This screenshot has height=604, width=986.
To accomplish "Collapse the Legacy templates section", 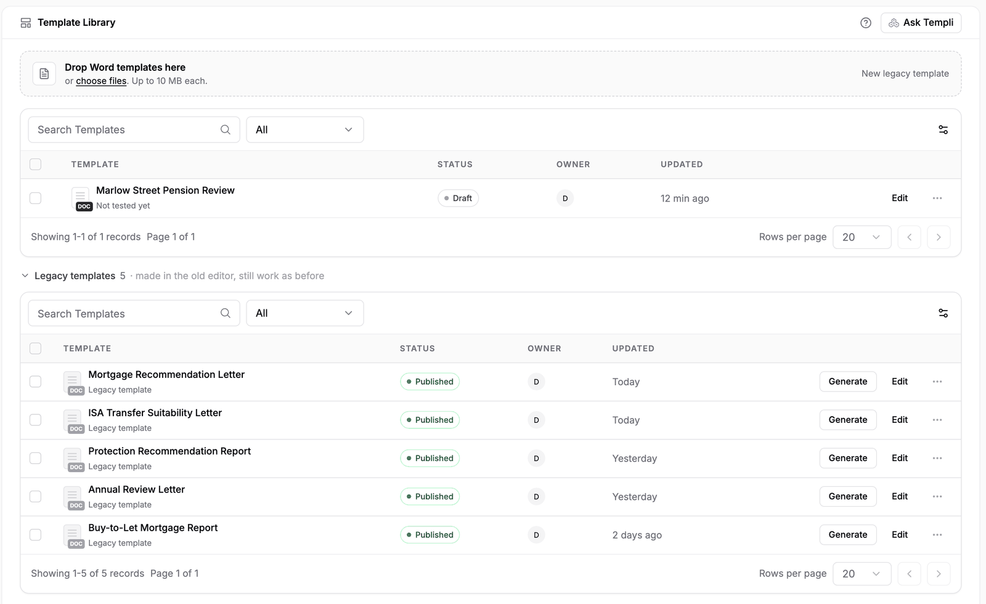I will [25, 275].
